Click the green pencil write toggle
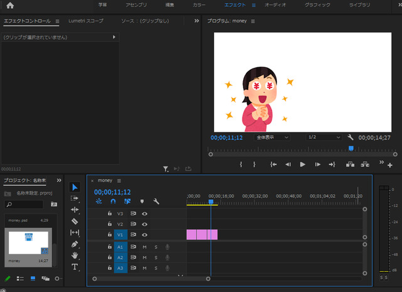This screenshot has width=402, height=292. click(8, 278)
